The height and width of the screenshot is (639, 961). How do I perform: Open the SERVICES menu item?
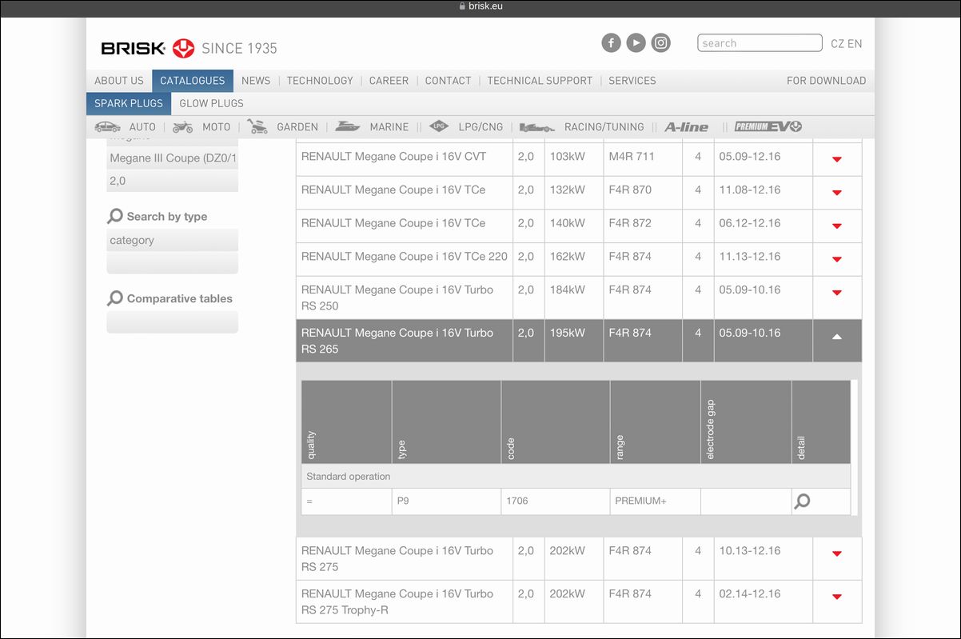point(632,81)
